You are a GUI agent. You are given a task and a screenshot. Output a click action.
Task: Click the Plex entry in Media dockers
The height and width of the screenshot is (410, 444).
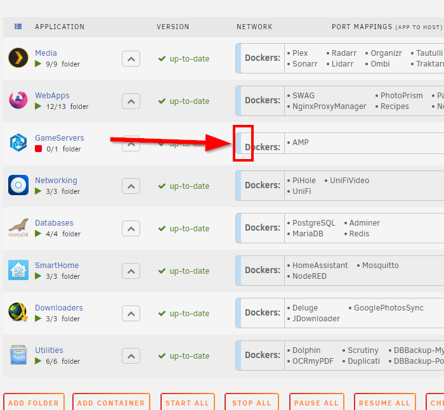(x=300, y=53)
